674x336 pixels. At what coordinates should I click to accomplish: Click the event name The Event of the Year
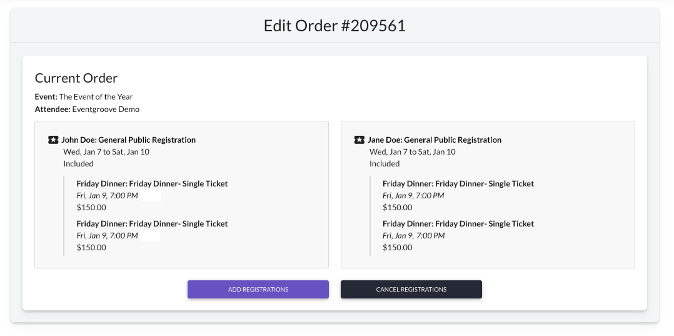tap(96, 97)
